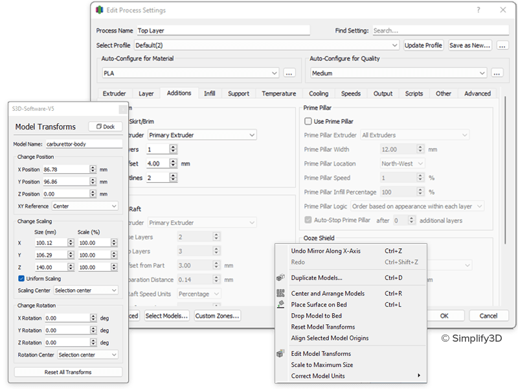Click Reset All Transforms button
518x389 pixels.
(68, 372)
